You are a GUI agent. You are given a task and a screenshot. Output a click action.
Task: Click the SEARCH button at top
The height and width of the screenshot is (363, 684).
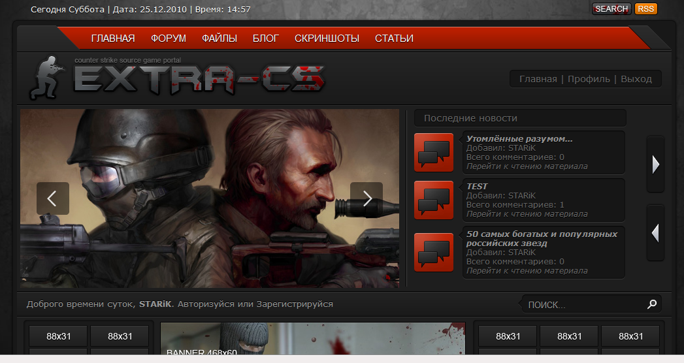tap(611, 8)
